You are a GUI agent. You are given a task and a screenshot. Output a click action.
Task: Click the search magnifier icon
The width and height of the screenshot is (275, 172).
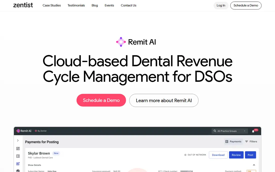coord(215,131)
